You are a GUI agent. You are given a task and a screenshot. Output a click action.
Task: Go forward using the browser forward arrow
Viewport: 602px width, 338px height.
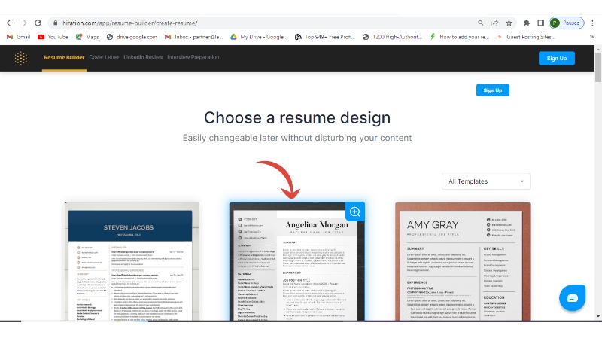(24, 23)
